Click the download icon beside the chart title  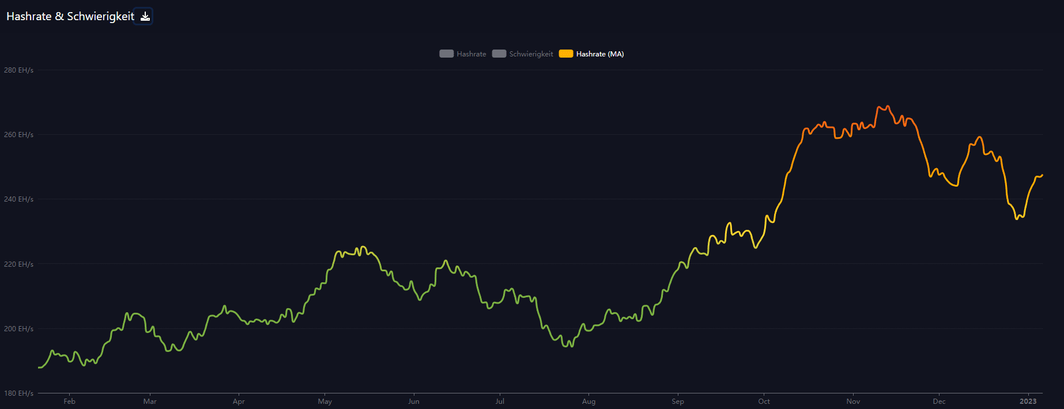[x=145, y=17]
